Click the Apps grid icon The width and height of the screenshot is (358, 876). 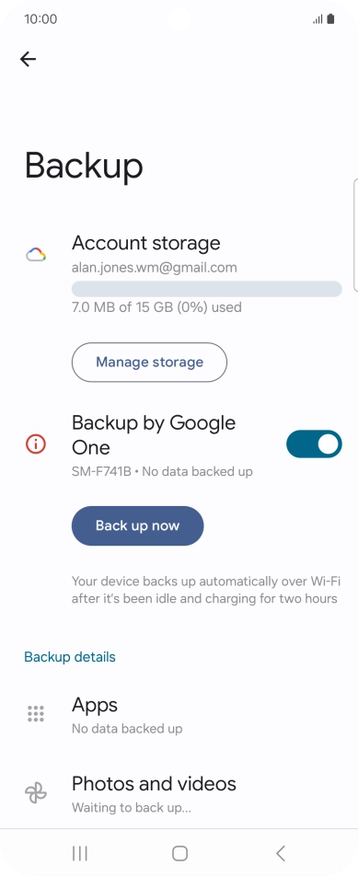click(36, 713)
